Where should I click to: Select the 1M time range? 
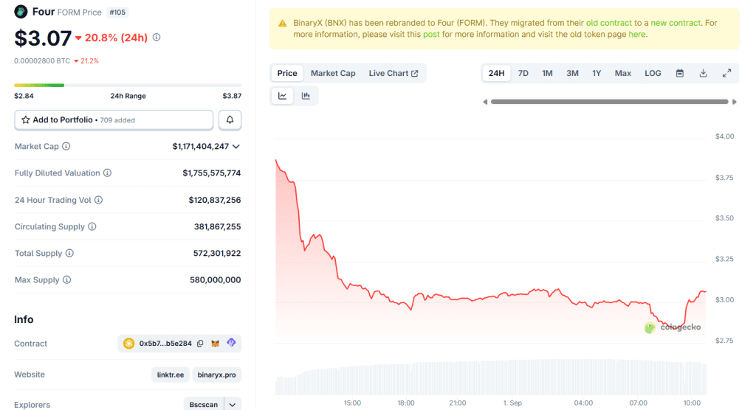coord(547,73)
